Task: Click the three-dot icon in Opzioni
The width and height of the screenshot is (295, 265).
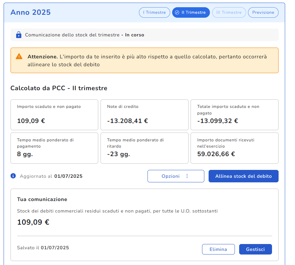Action: (x=187, y=176)
